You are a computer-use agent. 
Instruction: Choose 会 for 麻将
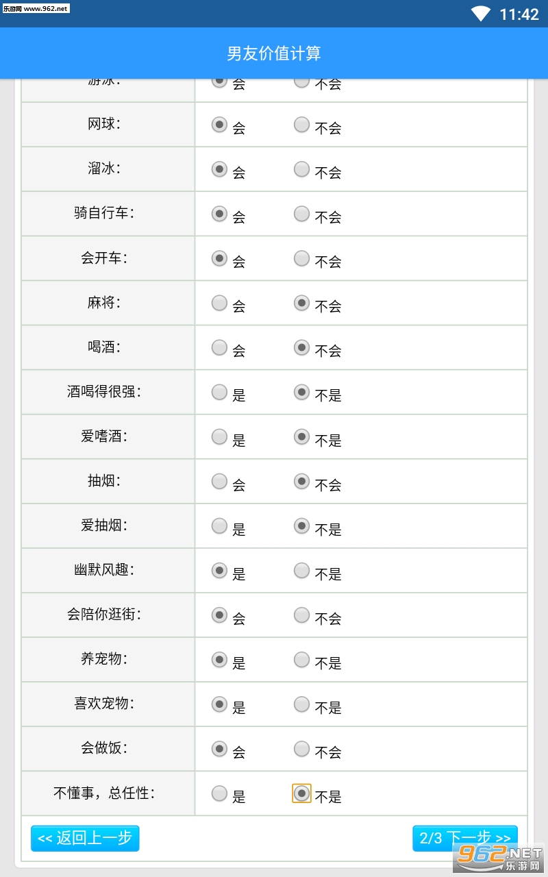[x=219, y=303]
